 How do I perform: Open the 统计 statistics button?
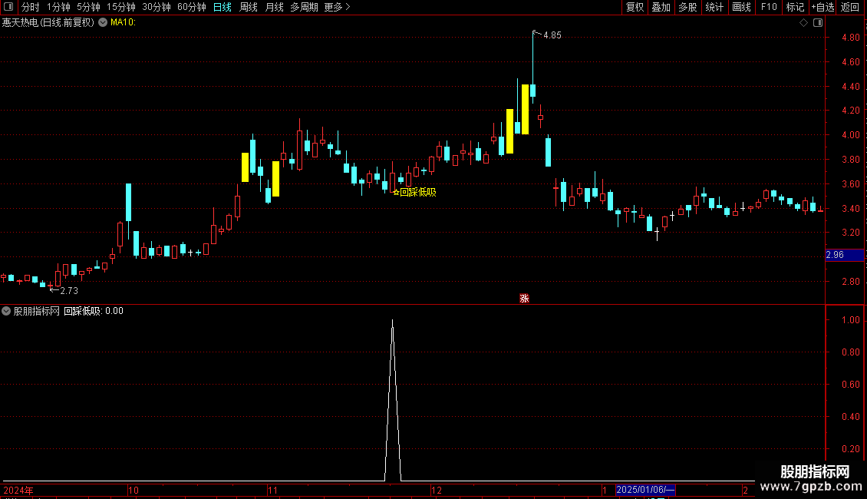(714, 7)
